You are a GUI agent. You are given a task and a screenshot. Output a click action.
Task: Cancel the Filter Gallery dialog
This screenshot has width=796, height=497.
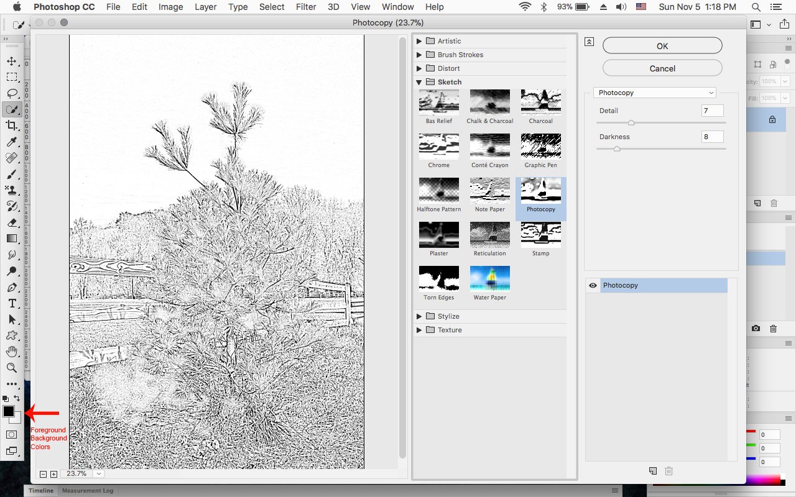pos(662,68)
